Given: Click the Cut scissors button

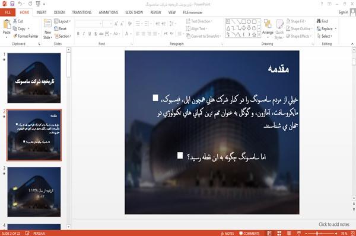Looking at the screenshot, I should pyautogui.click(x=18, y=21).
